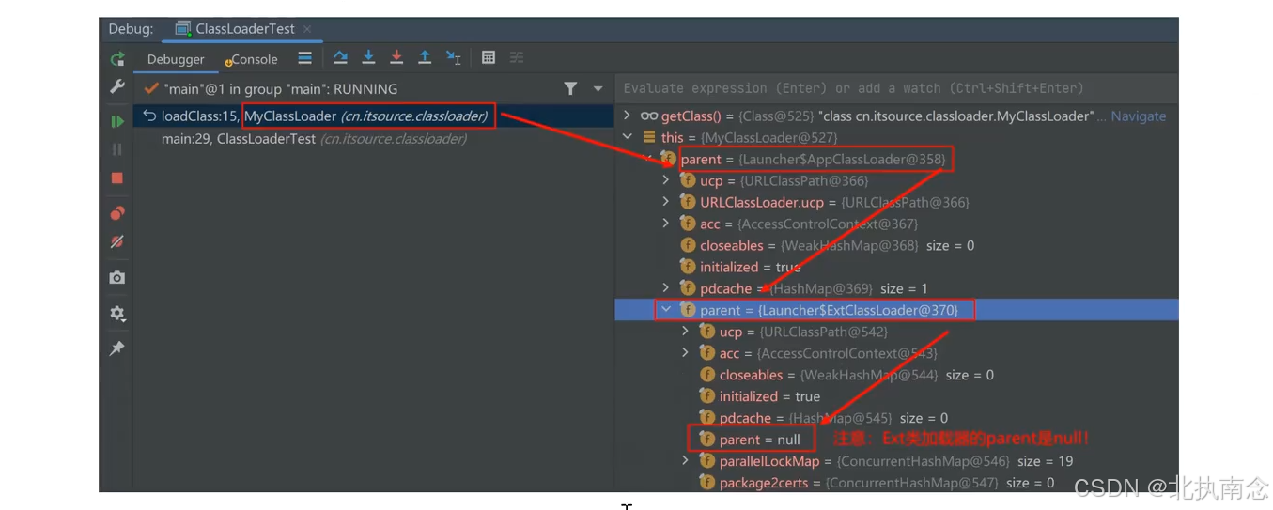Image resolution: width=1273 pixels, height=510 pixels.
Task: Click the Navigate link beside getClass()
Action: click(1138, 116)
